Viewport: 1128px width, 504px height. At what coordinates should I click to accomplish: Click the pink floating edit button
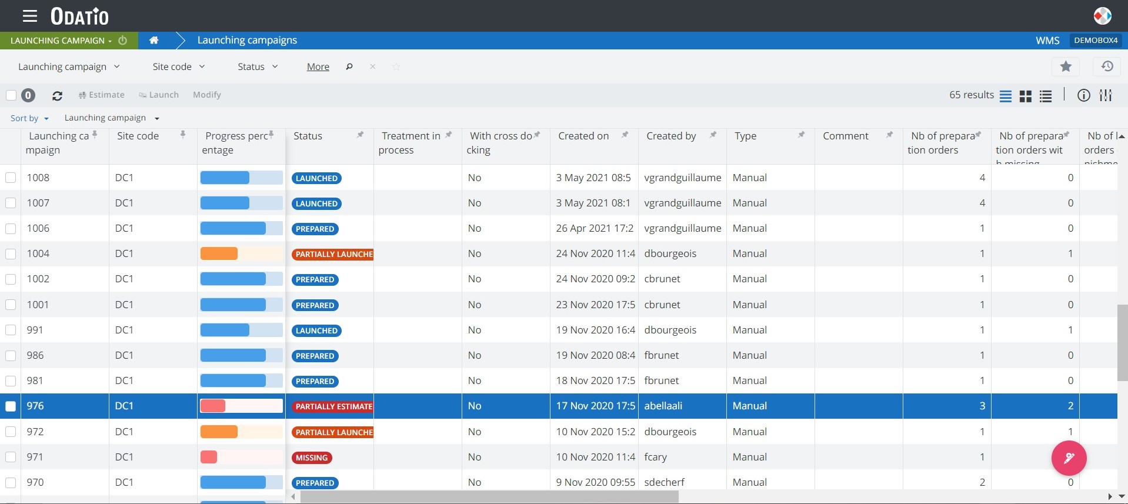[1069, 458]
